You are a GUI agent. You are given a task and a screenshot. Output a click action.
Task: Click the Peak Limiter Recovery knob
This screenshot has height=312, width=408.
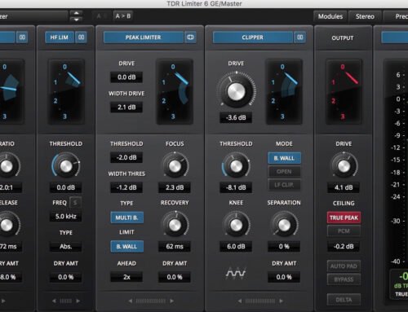pyautogui.click(x=175, y=225)
